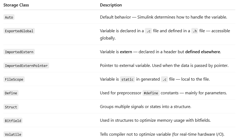Click the Define code label
This screenshot has width=238, height=140.
(11, 93)
